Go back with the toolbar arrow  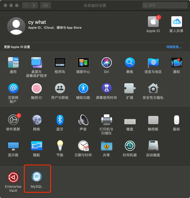coord(26,5)
